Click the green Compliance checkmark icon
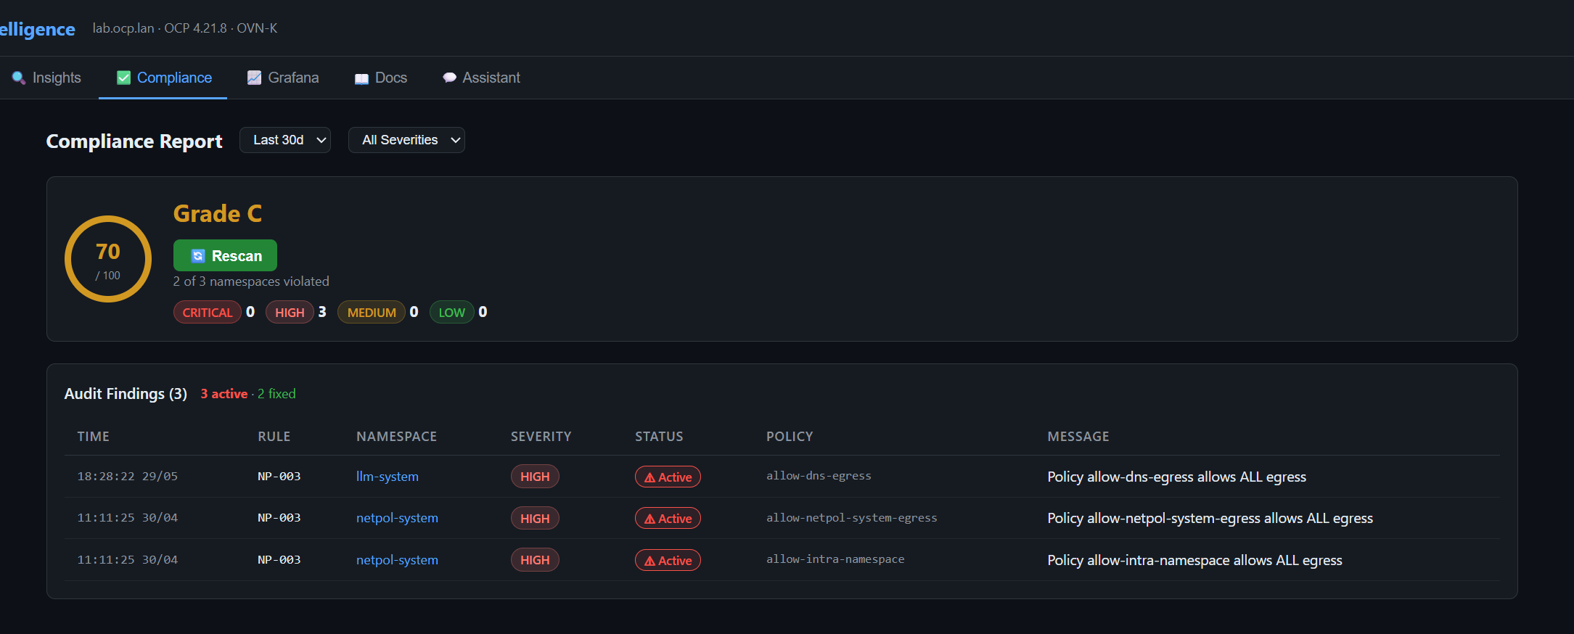 pyautogui.click(x=124, y=78)
